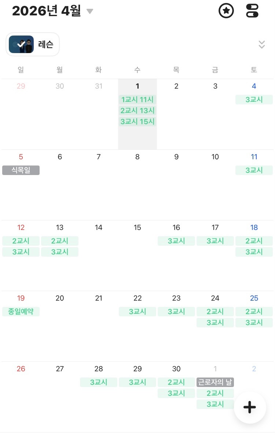The height and width of the screenshot is (435, 275).
Task: Select the 근로자의 날 holiday label
Action: point(215,382)
